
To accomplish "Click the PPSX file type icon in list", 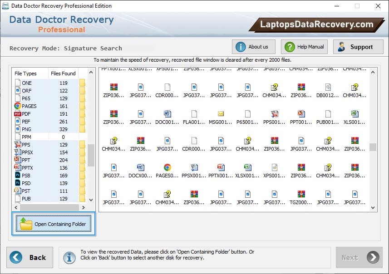I will tap(17, 152).
